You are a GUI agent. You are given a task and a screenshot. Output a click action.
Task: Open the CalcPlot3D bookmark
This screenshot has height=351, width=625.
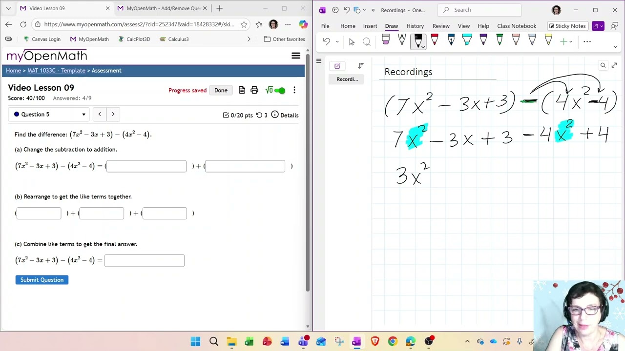134,39
